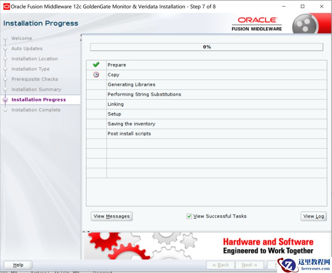332x273 pixels.
Task: Select the Auto Updates step
Action: (27, 49)
